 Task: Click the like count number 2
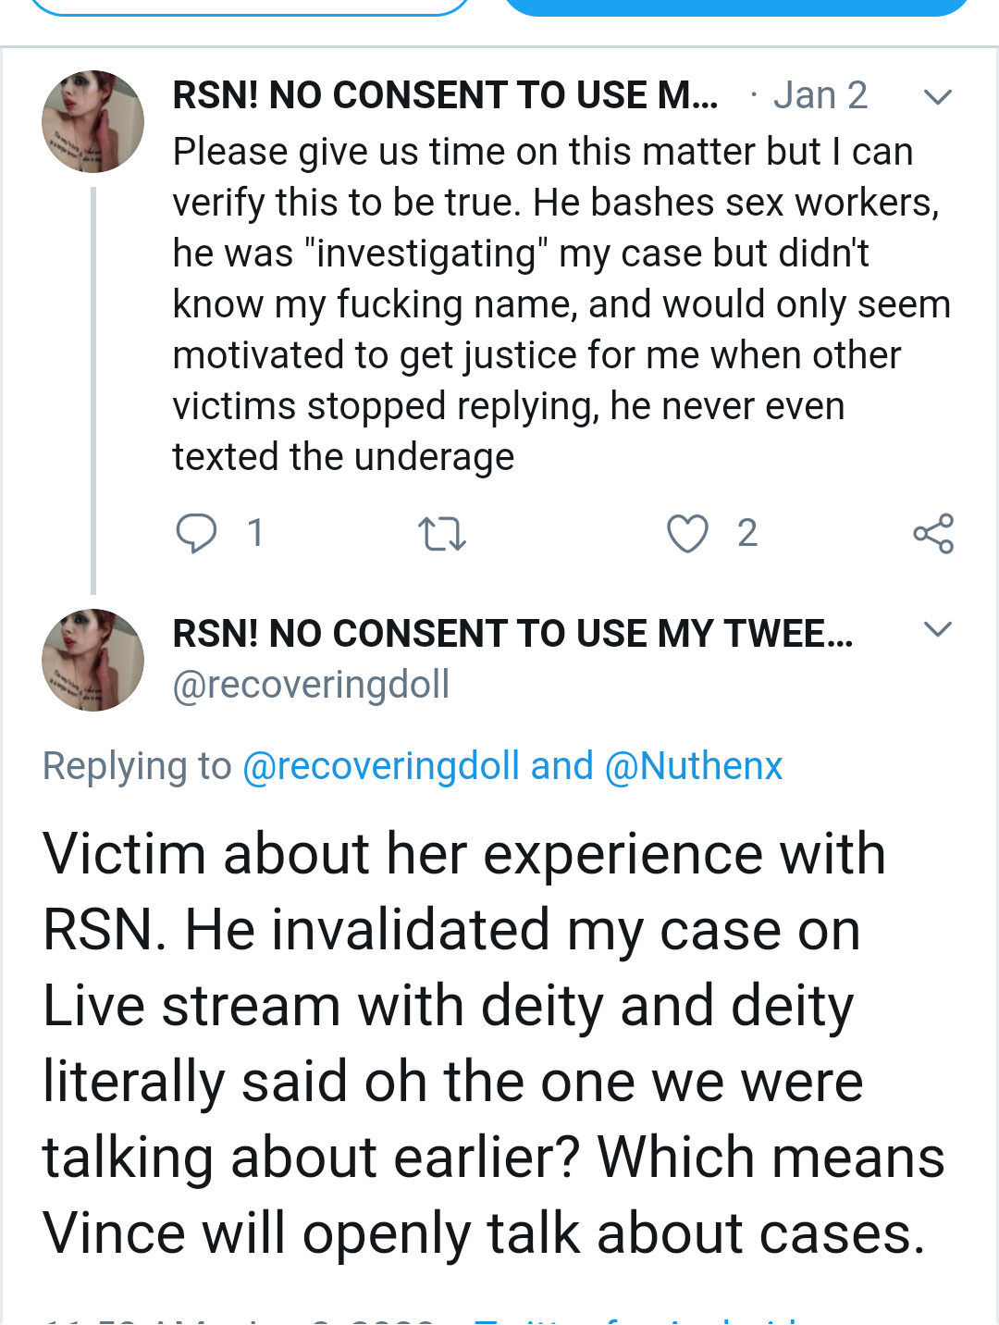click(x=747, y=533)
